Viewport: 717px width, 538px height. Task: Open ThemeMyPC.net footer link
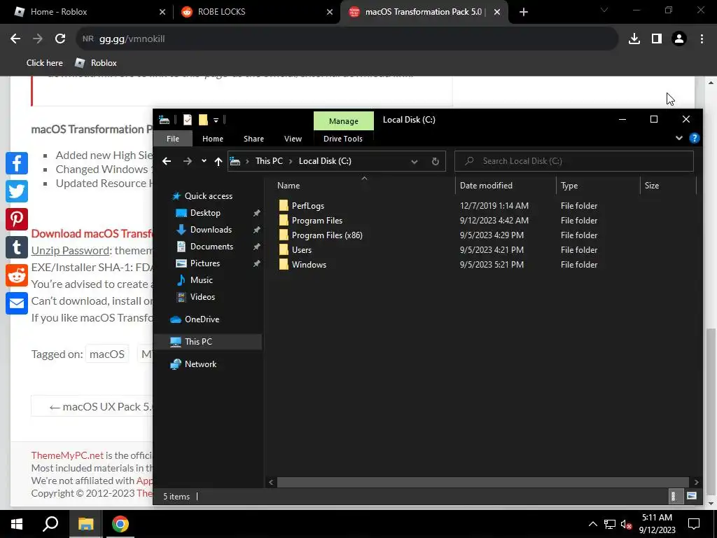click(x=67, y=455)
